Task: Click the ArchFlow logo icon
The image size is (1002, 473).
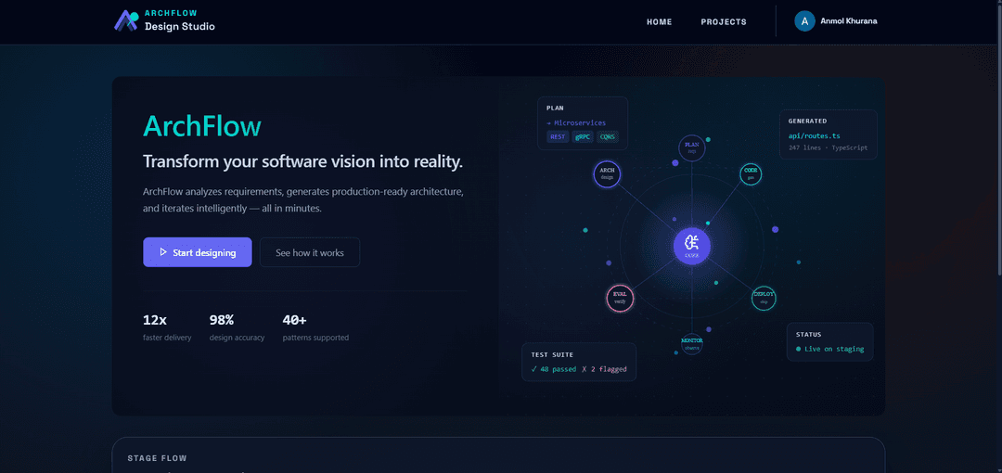Action: (126, 20)
